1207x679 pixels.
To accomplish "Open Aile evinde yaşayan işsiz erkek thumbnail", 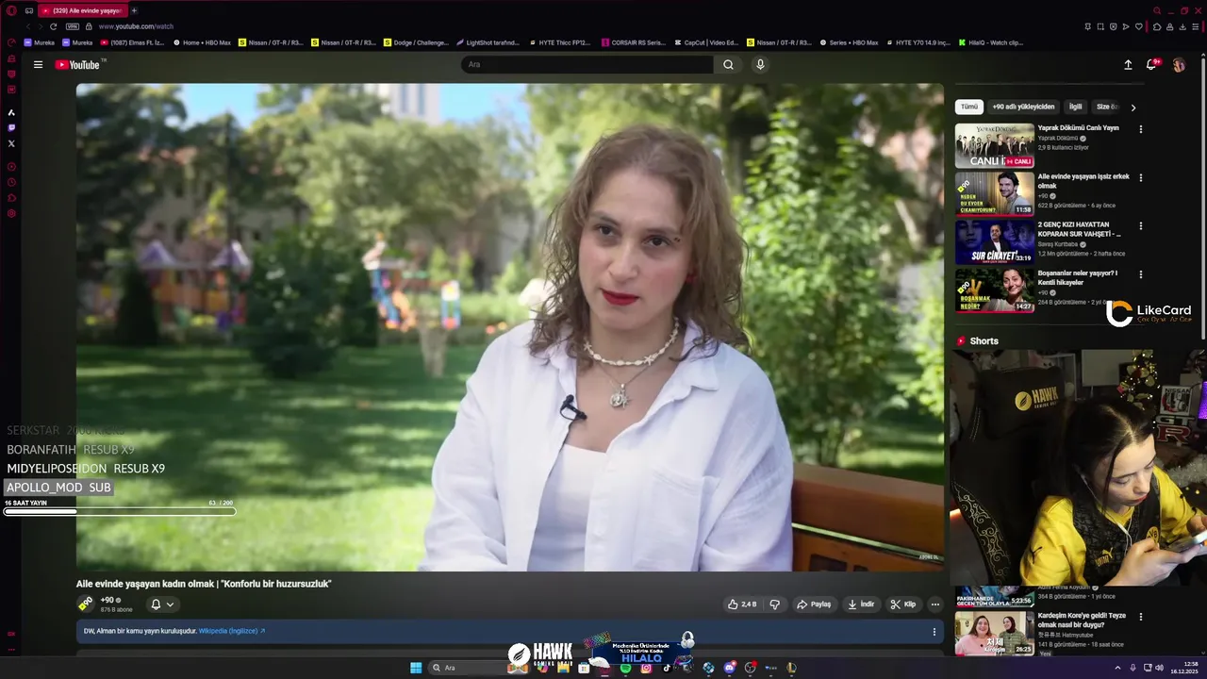I will click(994, 194).
